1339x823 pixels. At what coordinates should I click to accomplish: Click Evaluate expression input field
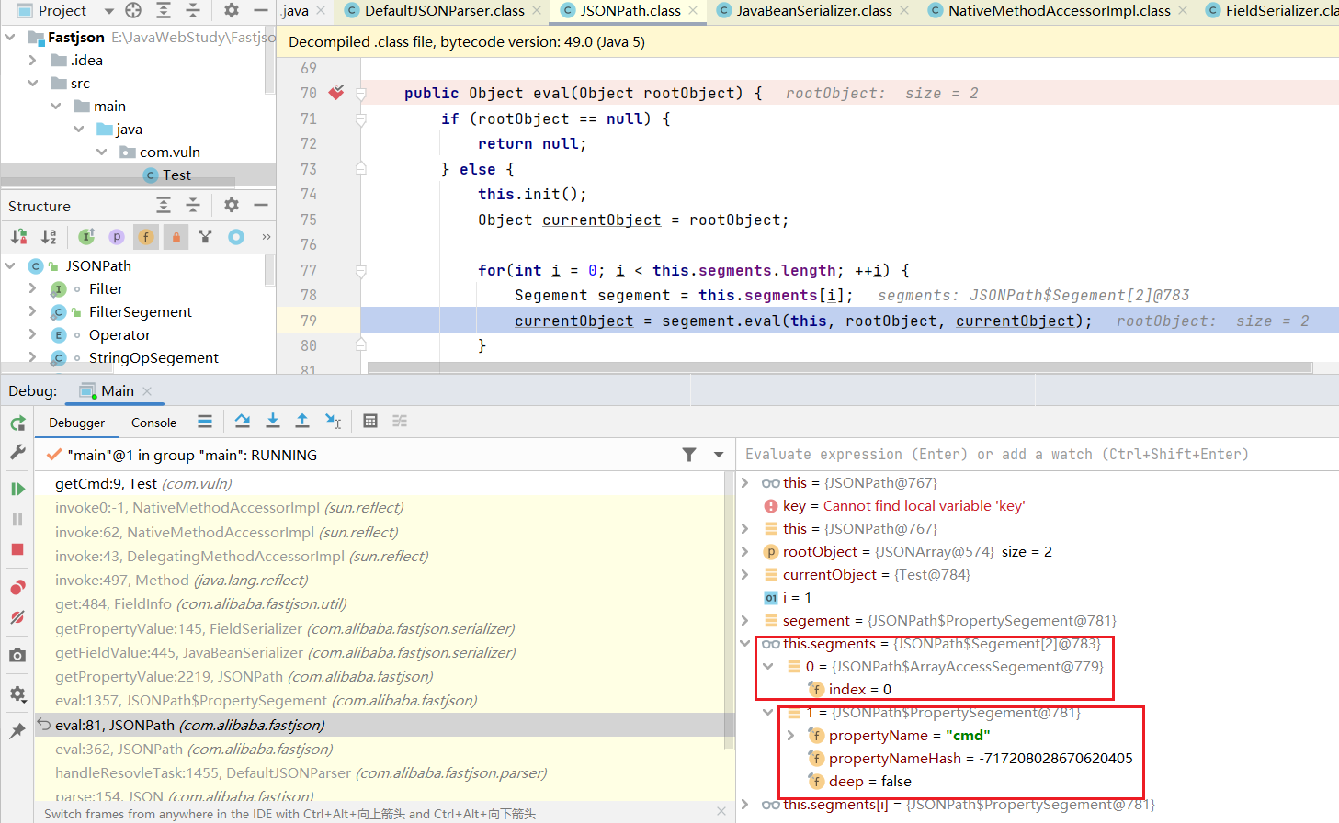click(x=1038, y=454)
